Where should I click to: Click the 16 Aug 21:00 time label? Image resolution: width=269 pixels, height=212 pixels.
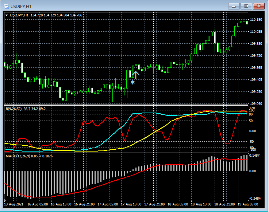(84, 204)
